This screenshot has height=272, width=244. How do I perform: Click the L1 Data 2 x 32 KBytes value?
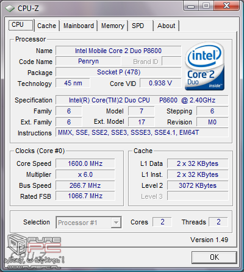tap(198, 163)
